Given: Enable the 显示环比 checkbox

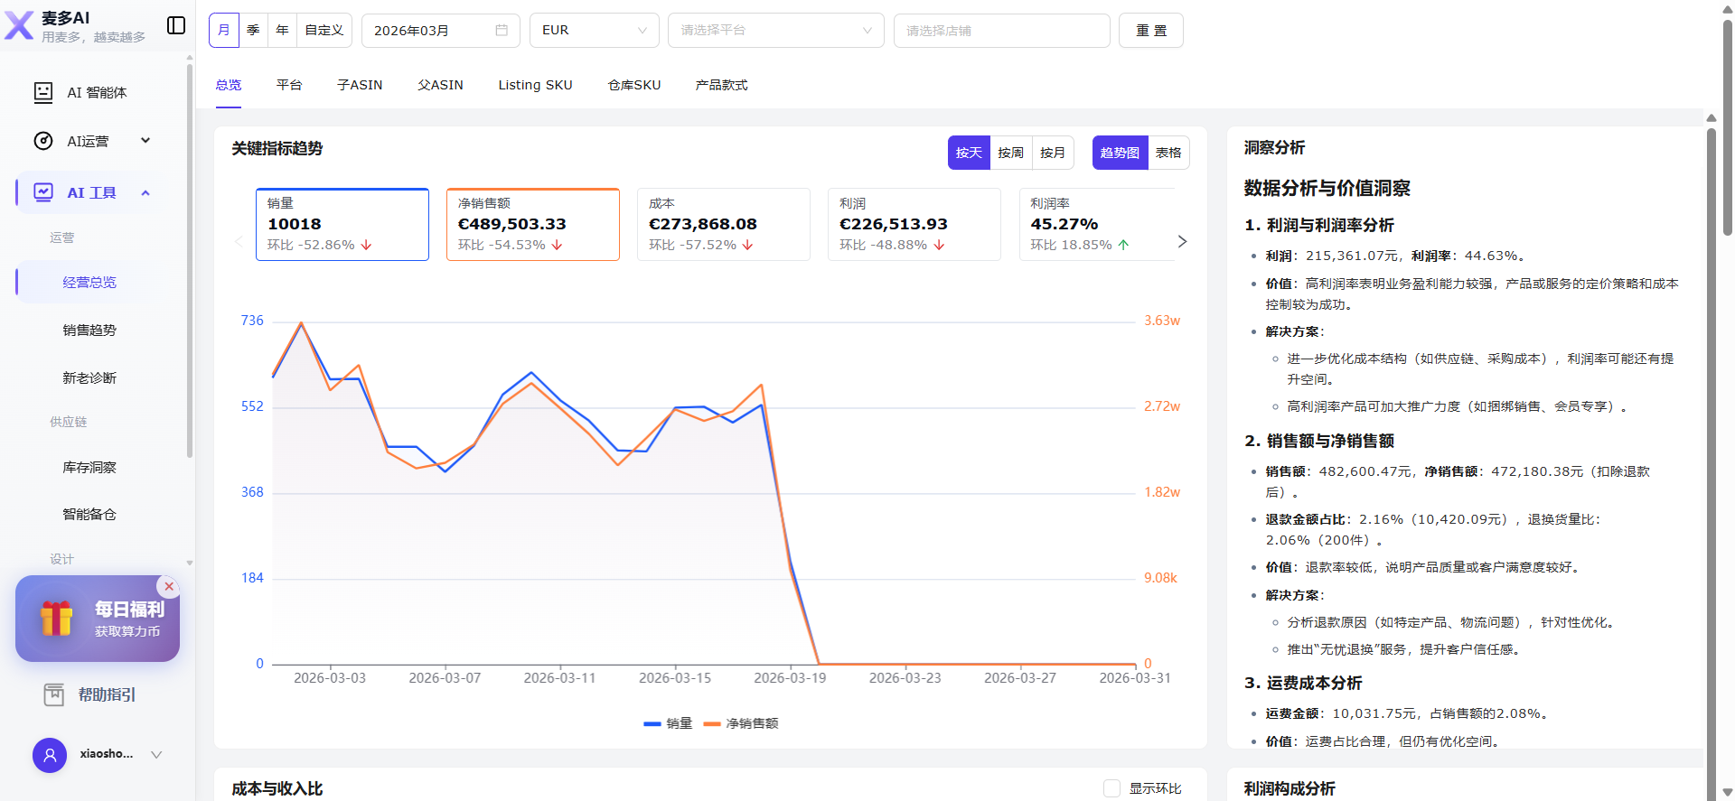Looking at the screenshot, I should click(x=1111, y=788).
